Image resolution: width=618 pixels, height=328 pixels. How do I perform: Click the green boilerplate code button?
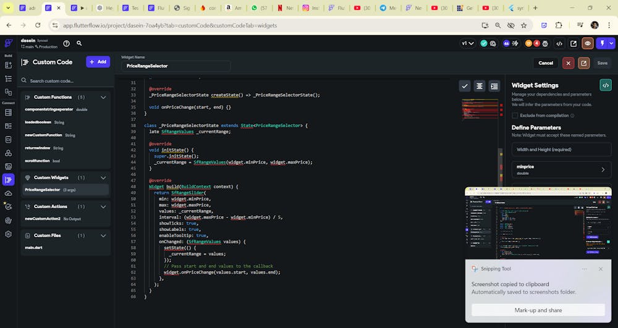pos(606,85)
